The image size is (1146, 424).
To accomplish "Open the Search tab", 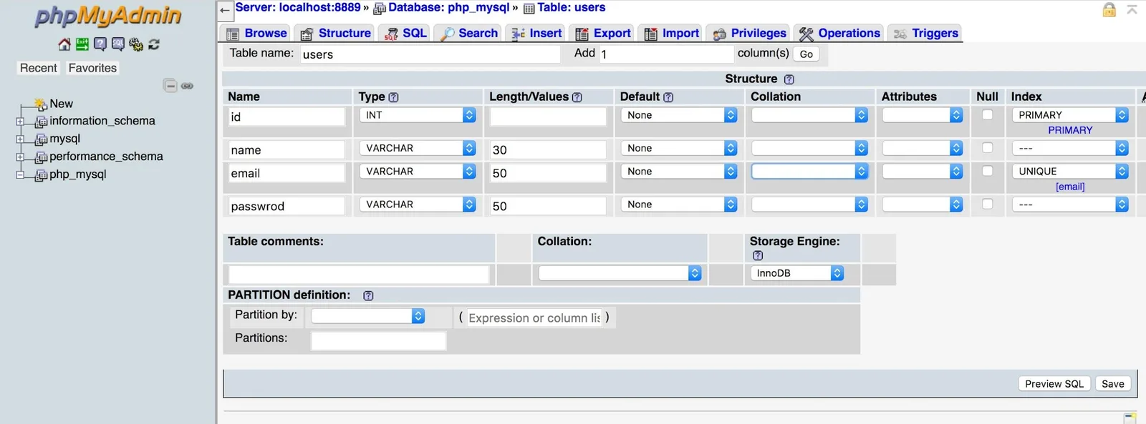I will pyautogui.click(x=468, y=34).
